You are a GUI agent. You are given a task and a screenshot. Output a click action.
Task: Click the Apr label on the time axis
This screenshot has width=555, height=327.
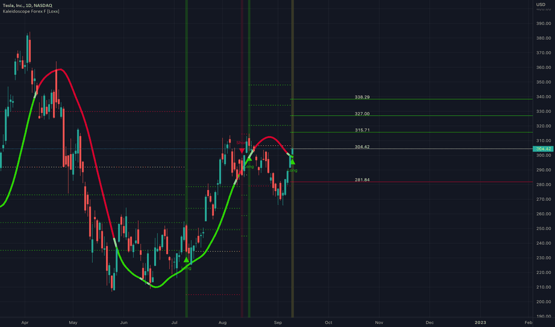click(x=25, y=322)
